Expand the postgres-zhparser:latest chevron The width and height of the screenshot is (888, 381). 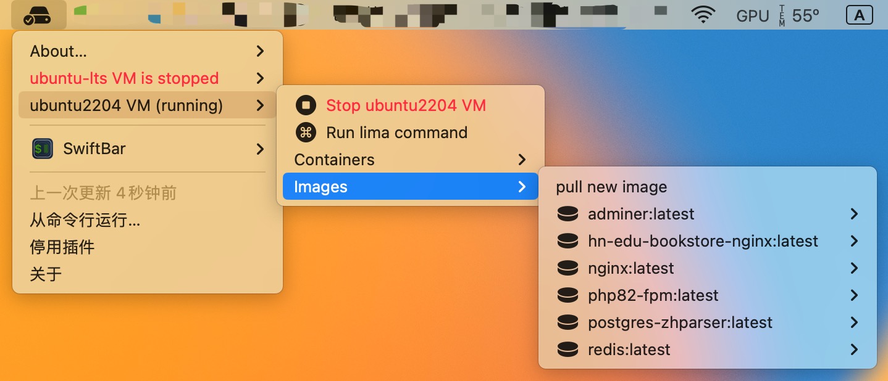[x=854, y=322]
